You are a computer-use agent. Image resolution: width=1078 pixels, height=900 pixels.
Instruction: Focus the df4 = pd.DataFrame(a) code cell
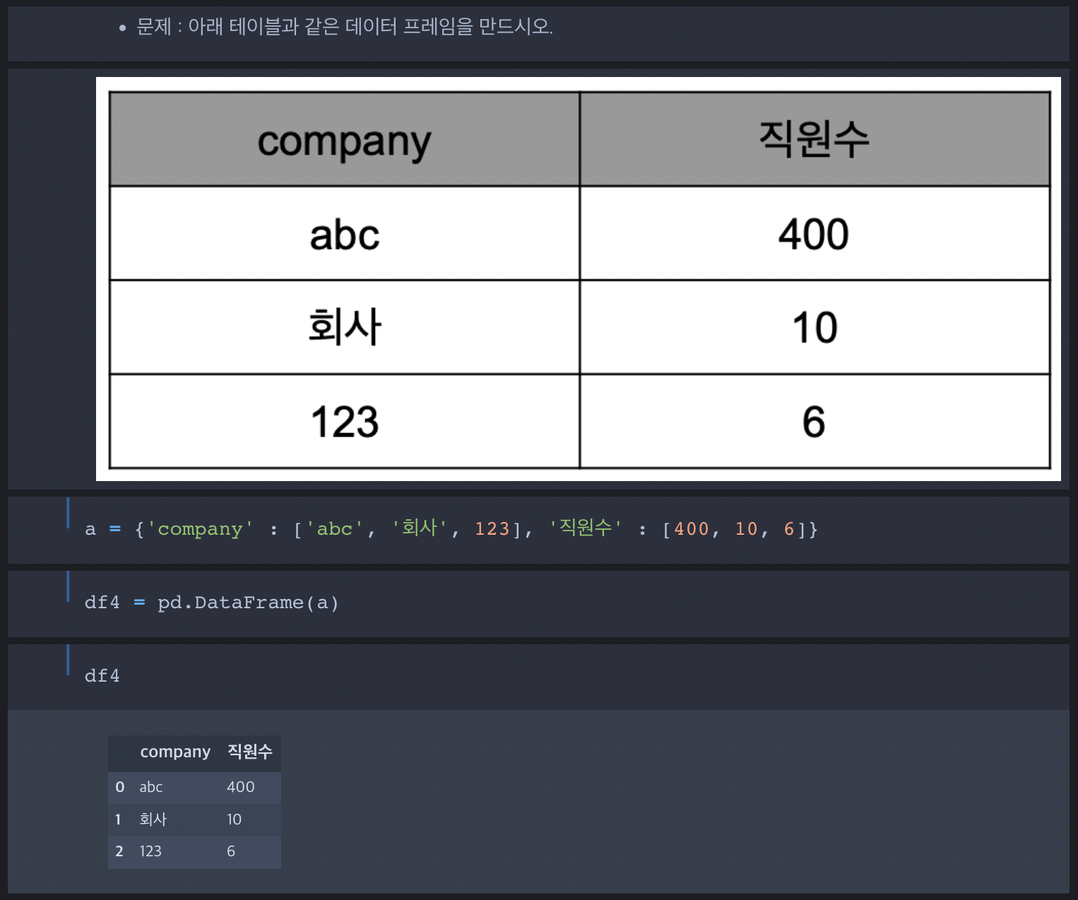tap(538, 603)
